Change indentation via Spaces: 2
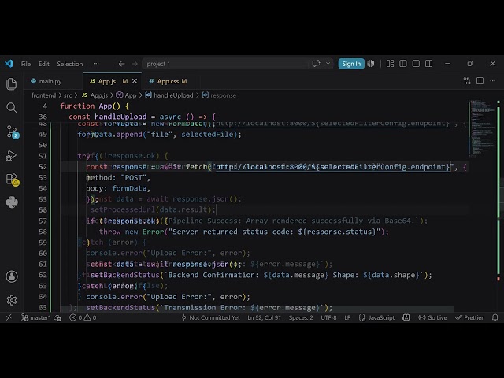Screen dimensions: 504x378 [x=301, y=317]
